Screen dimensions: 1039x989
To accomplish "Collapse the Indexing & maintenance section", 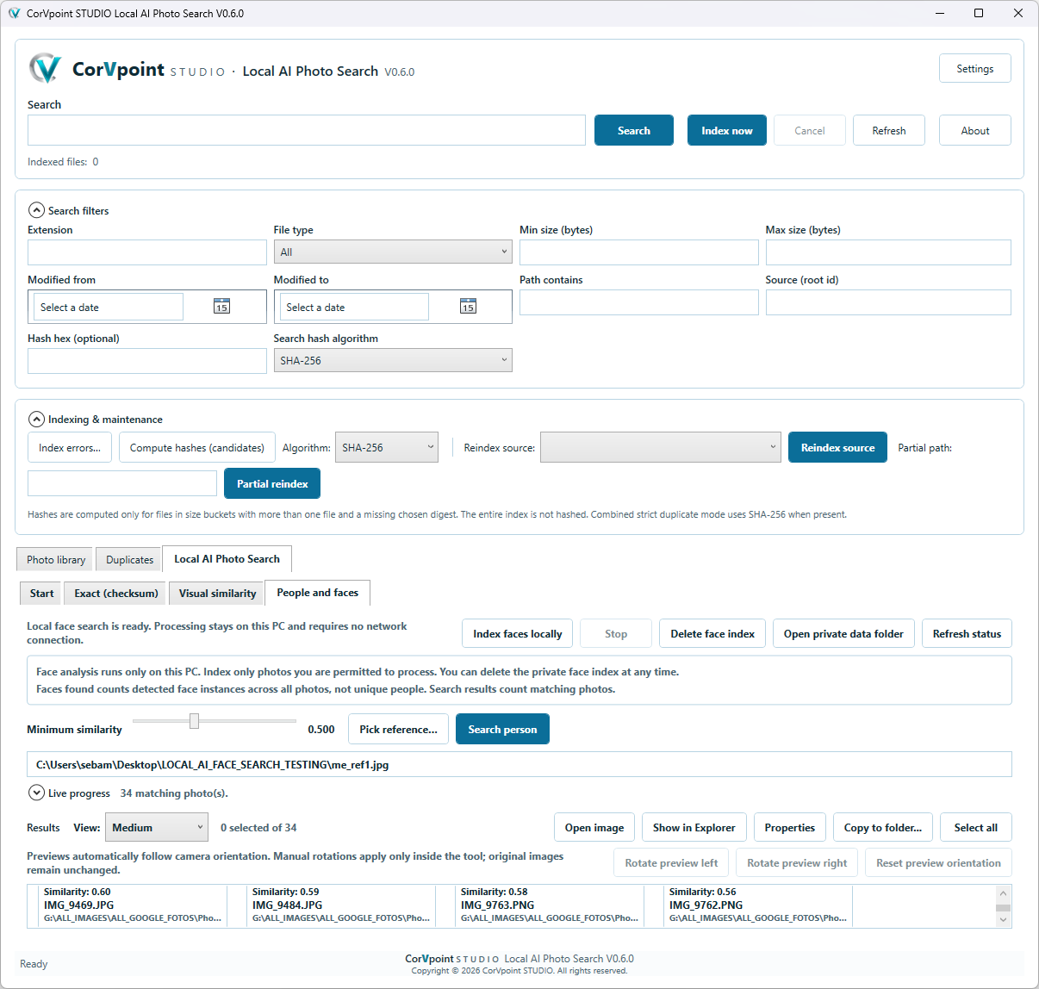I will [x=36, y=420].
